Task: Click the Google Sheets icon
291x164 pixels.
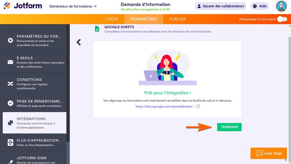Action: pos(97,29)
